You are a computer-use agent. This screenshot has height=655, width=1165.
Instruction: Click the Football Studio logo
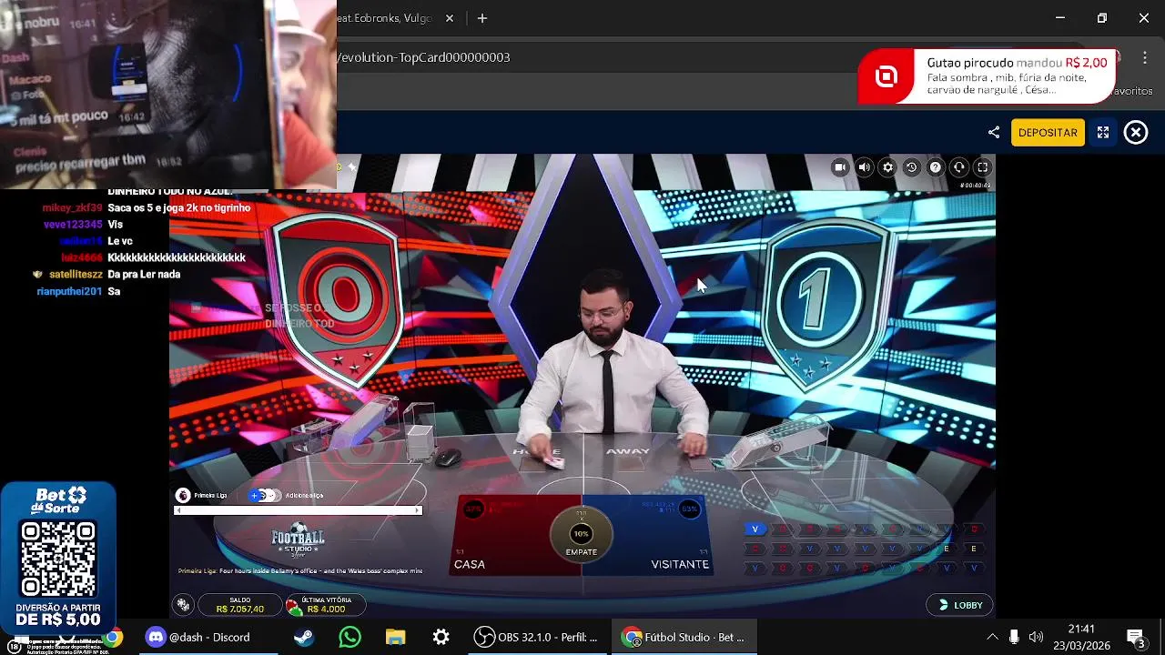point(298,540)
